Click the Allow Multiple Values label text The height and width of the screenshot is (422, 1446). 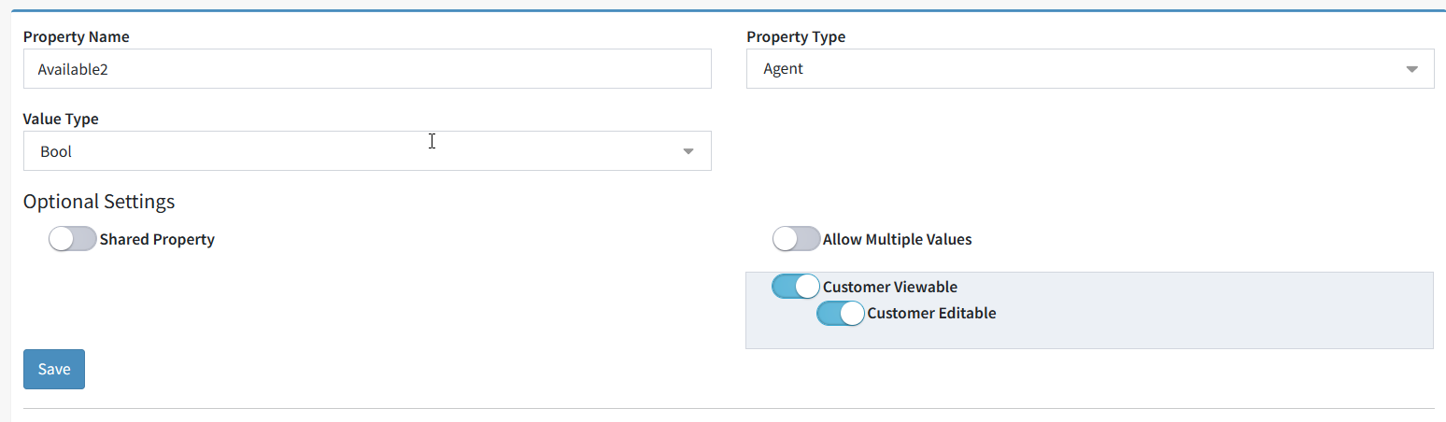click(898, 239)
